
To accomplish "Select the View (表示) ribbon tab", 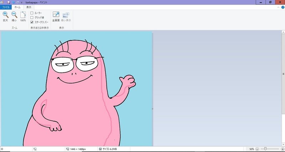I will (29, 7).
